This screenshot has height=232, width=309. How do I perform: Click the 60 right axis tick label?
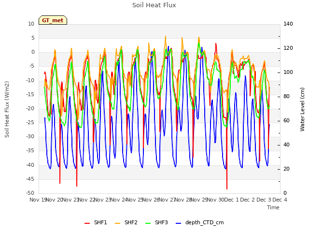pyautogui.click(x=286, y=121)
